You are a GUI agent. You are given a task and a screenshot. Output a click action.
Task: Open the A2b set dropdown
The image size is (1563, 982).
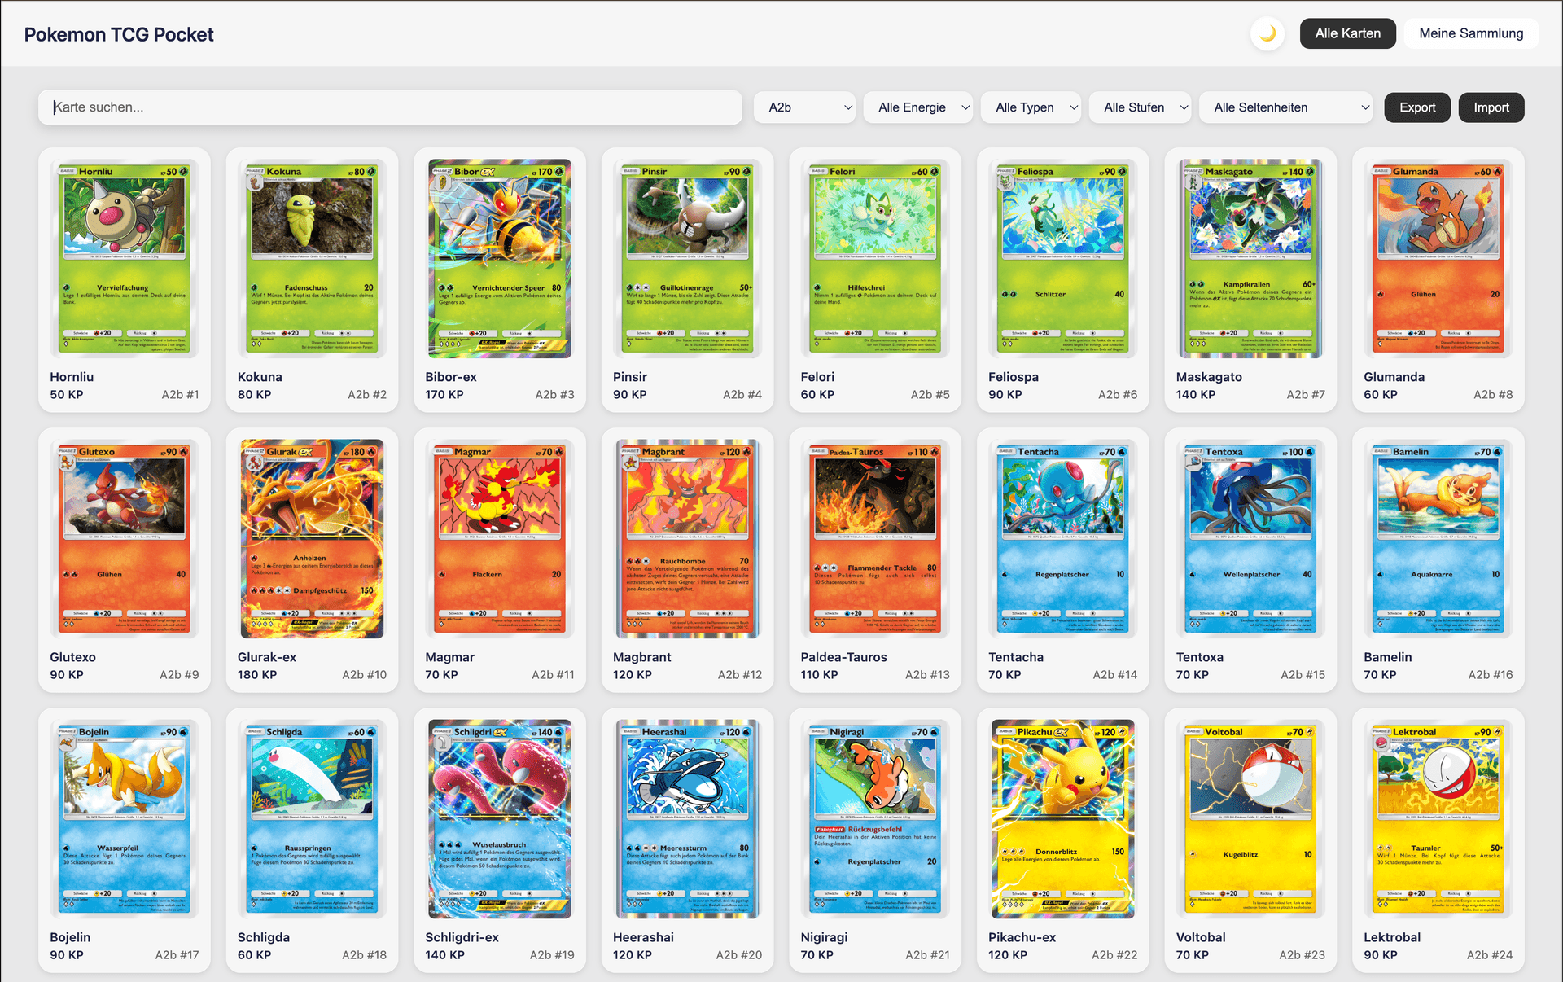(803, 107)
